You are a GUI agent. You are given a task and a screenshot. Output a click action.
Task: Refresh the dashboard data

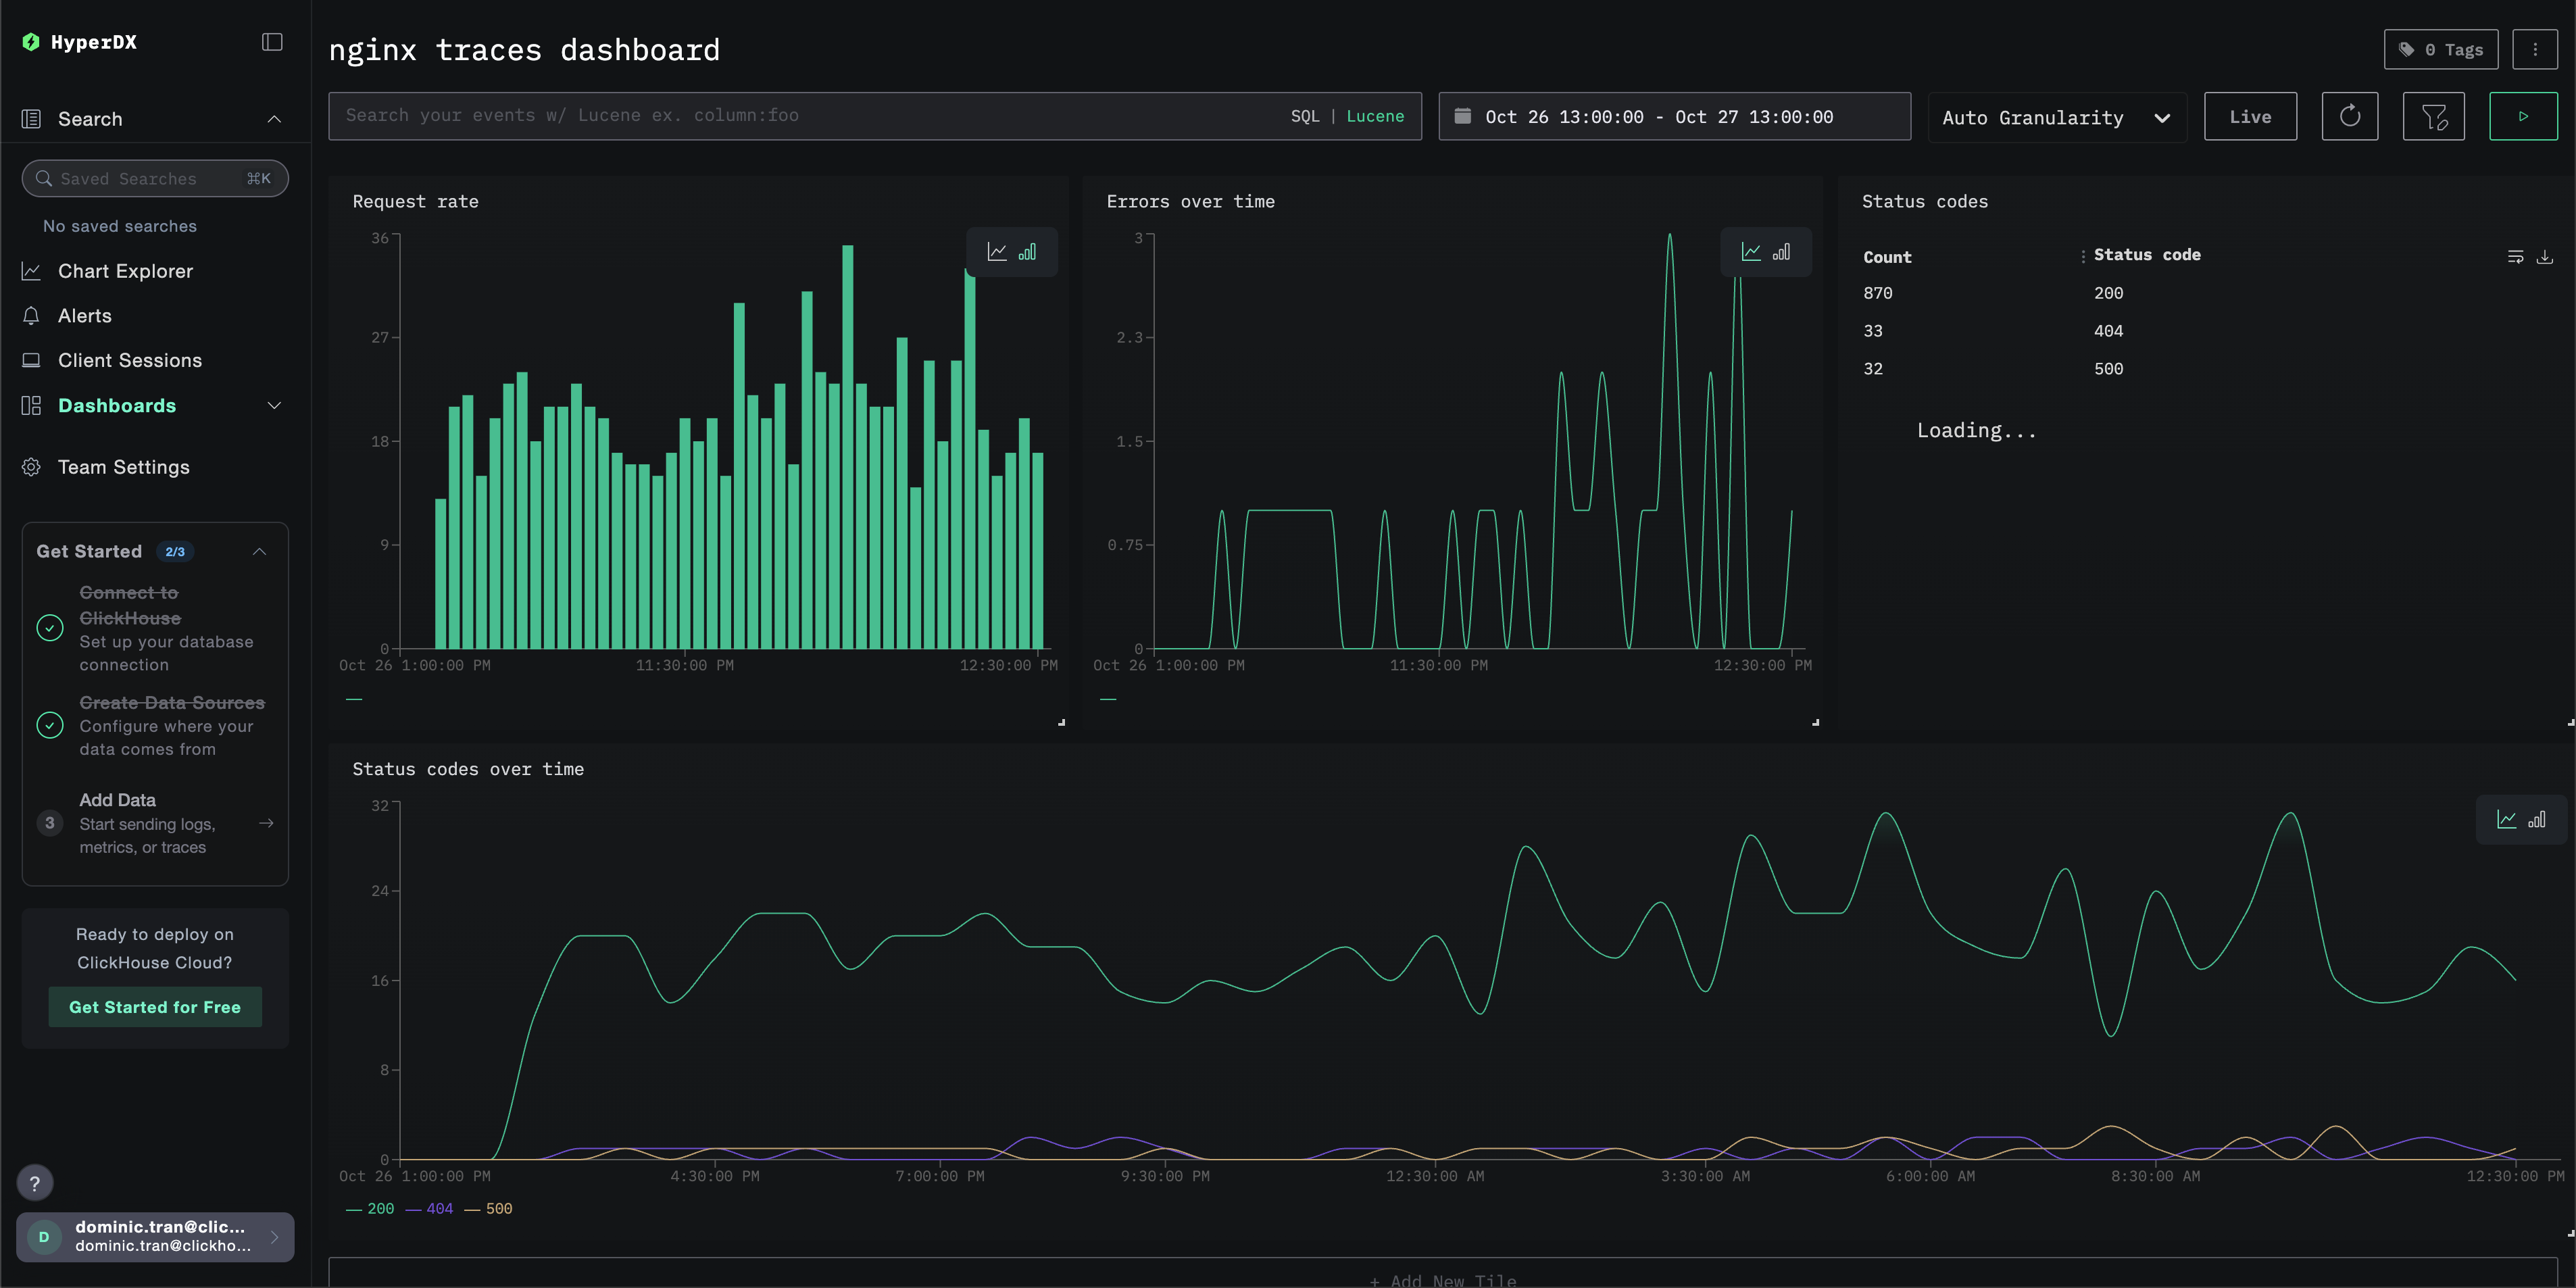(x=2350, y=116)
